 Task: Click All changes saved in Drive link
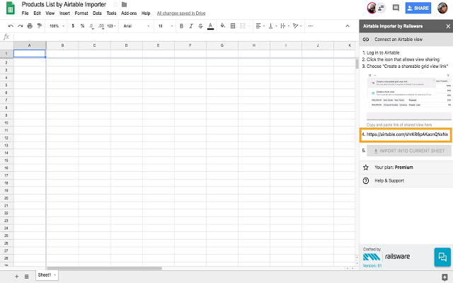pos(181,13)
